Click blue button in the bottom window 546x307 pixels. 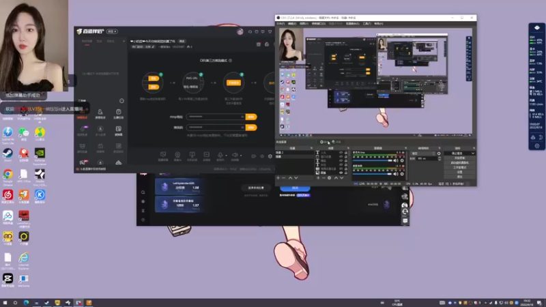[295, 188]
